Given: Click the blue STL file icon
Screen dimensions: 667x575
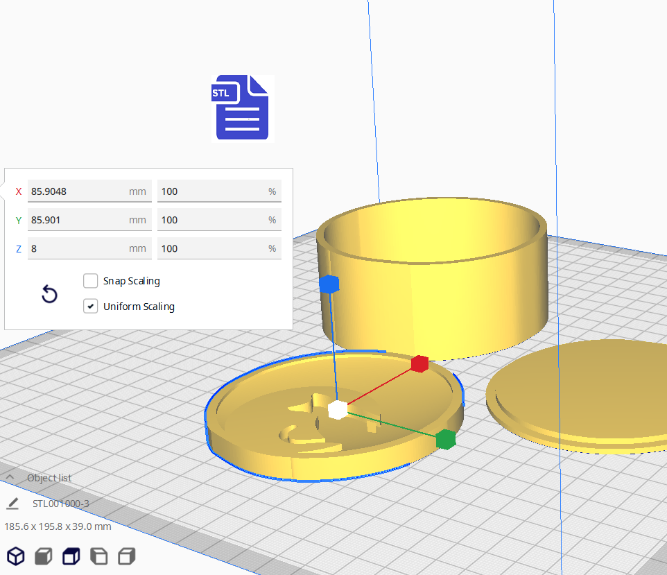Looking at the screenshot, I should click(x=243, y=108).
